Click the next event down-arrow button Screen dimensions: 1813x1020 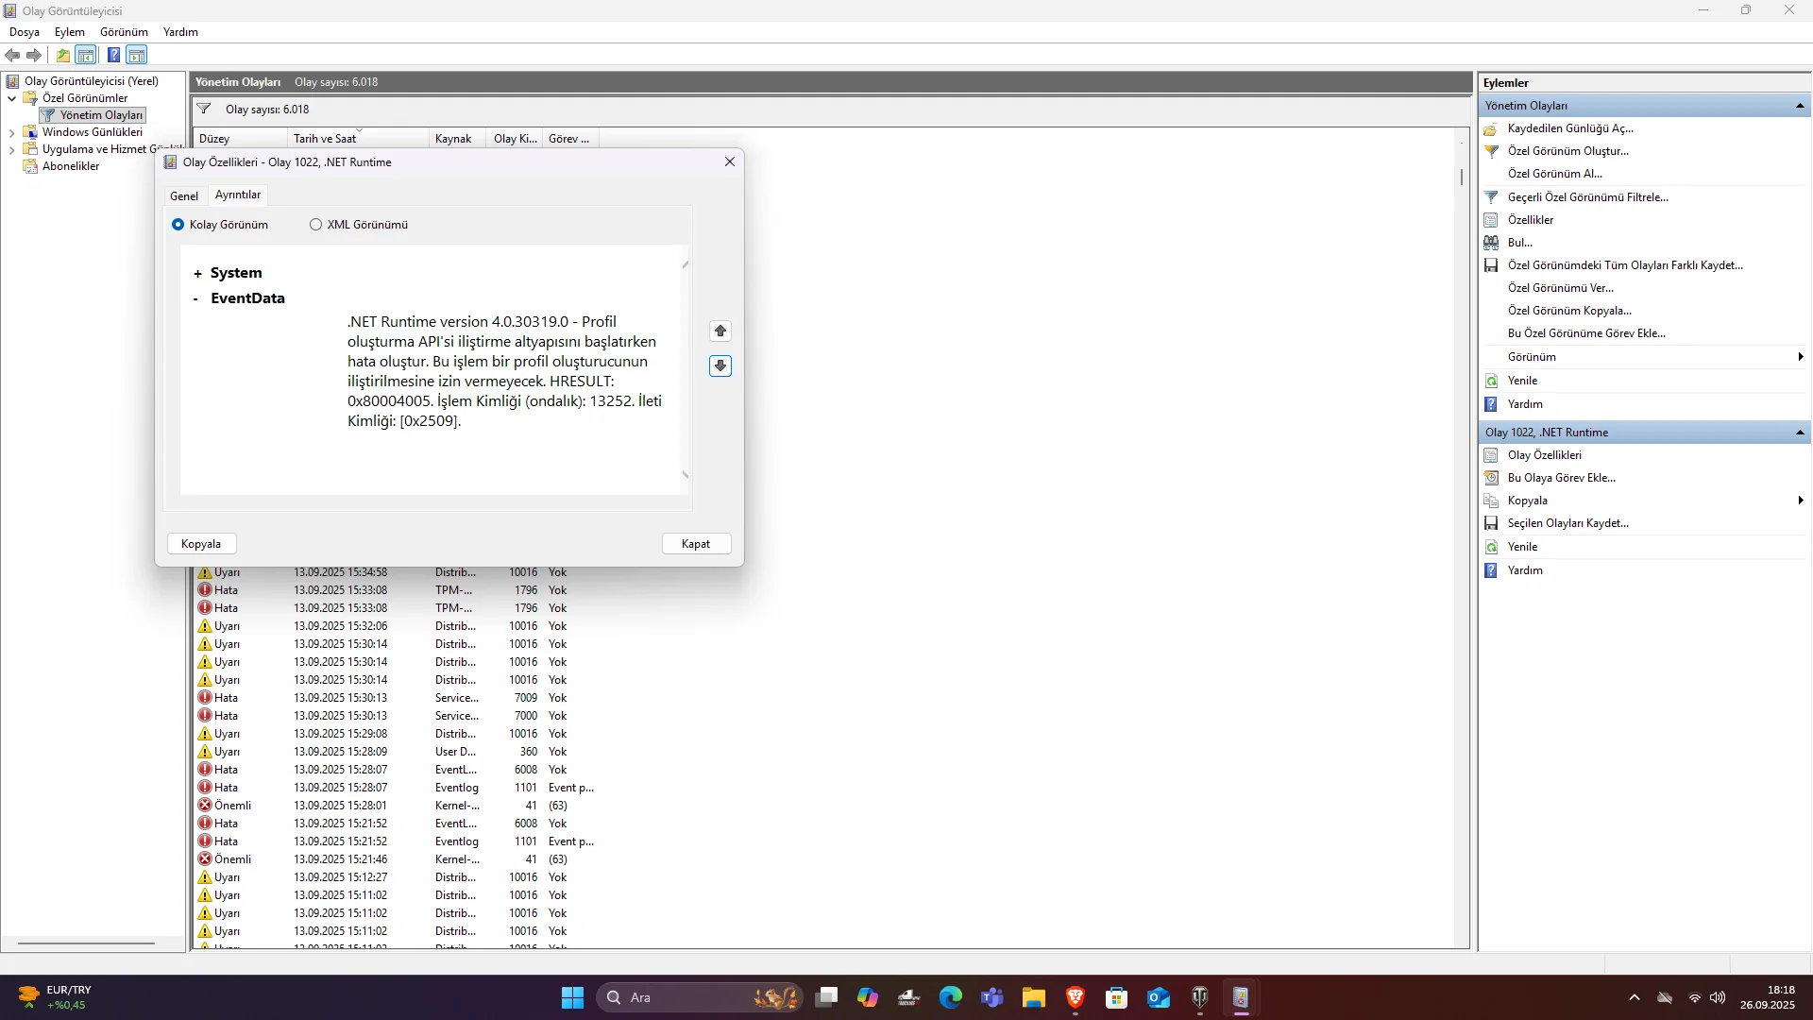720,366
